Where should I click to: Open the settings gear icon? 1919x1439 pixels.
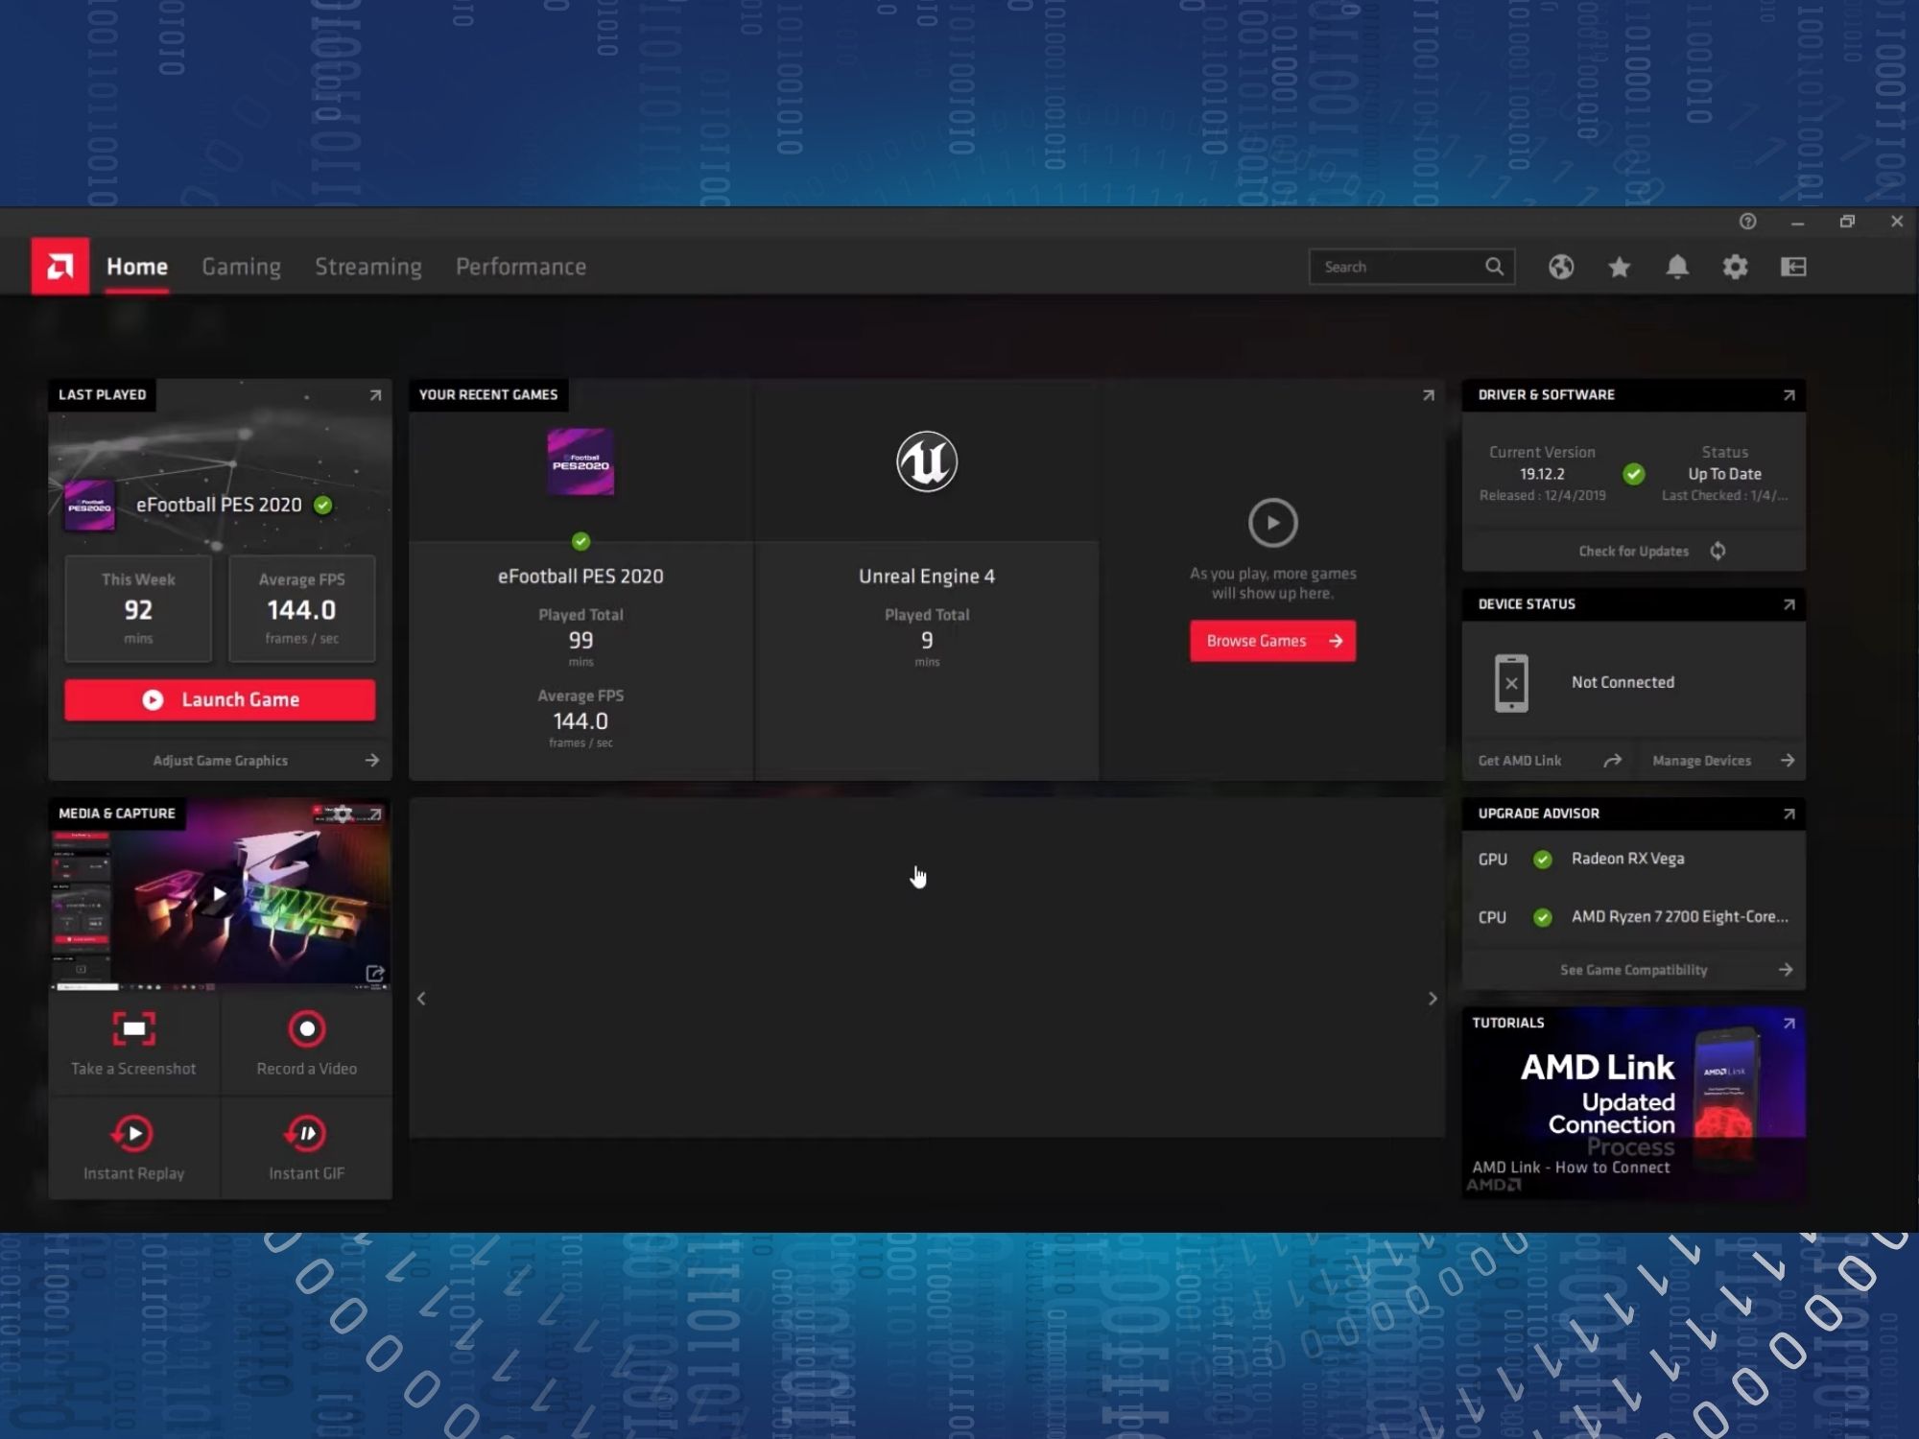point(1735,267)
